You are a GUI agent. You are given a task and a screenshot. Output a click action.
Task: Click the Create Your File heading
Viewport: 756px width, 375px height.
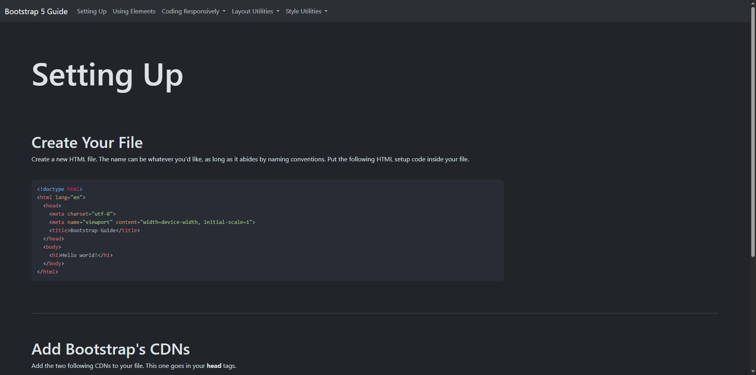[87, 142]
